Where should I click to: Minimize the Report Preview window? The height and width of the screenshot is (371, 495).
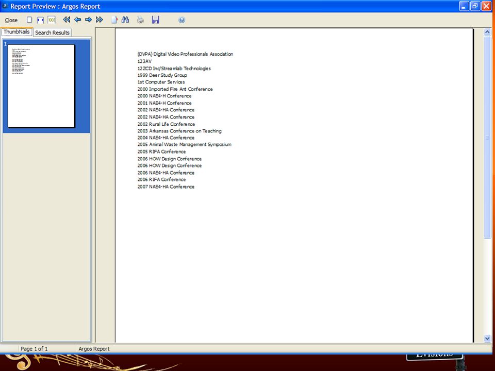click(464, 6)
